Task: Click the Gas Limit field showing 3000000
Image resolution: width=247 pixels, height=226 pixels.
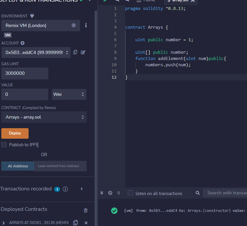Action: pos(25,73)
